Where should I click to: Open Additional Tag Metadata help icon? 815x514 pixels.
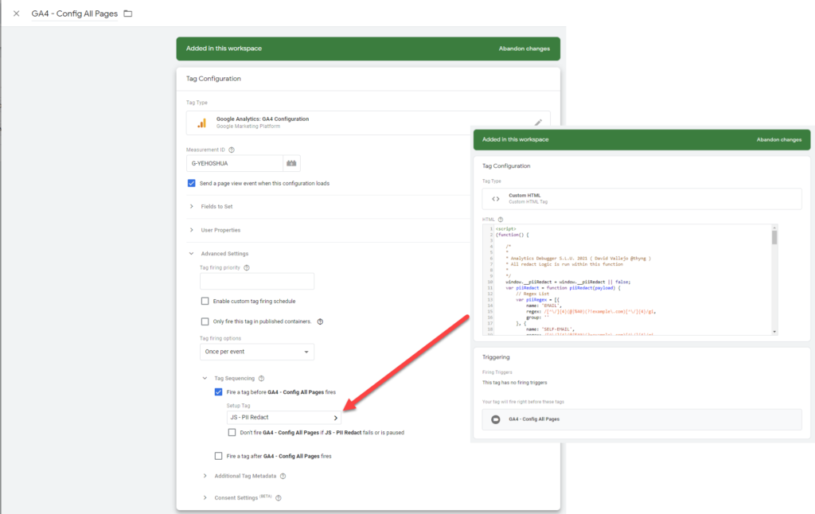point(283,476)
